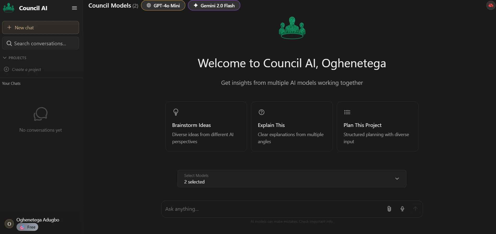496x234 pixels.
Task: Focus the Search conversations field
Action: click(41, 43)
